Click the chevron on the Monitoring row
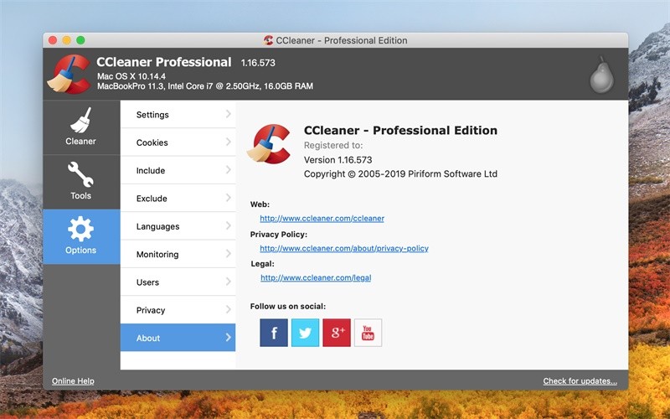670x419 pixels. tap(228, 254)
